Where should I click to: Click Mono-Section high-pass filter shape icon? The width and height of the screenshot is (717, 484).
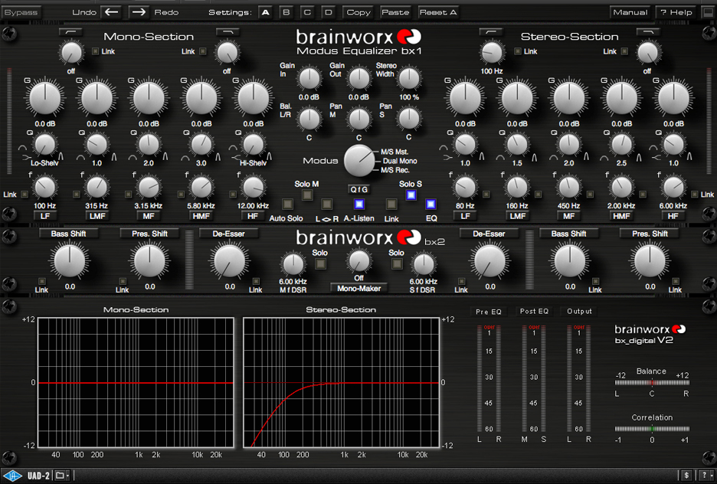pos(71,31)
